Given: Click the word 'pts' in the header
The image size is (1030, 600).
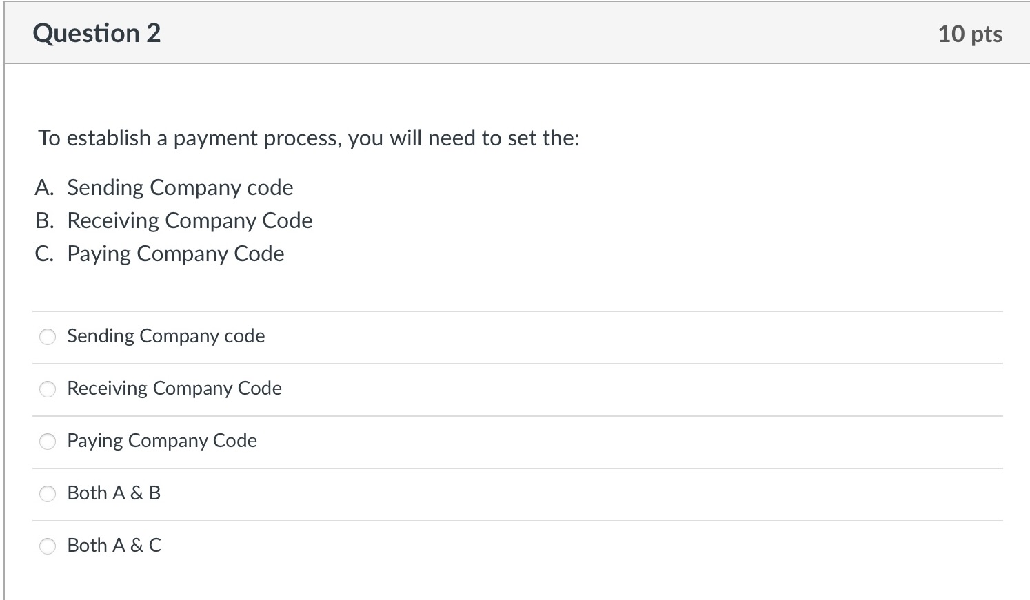Looking at the screenshot, I should click(987, 34).
